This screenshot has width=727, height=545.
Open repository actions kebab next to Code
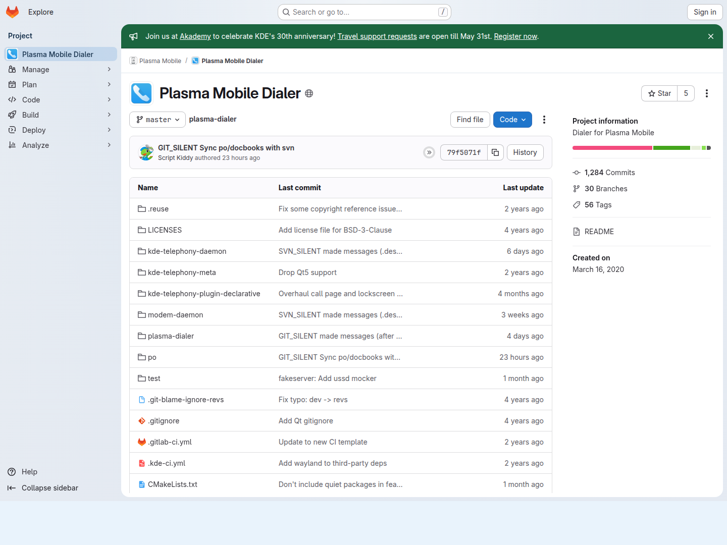point(544,120)
